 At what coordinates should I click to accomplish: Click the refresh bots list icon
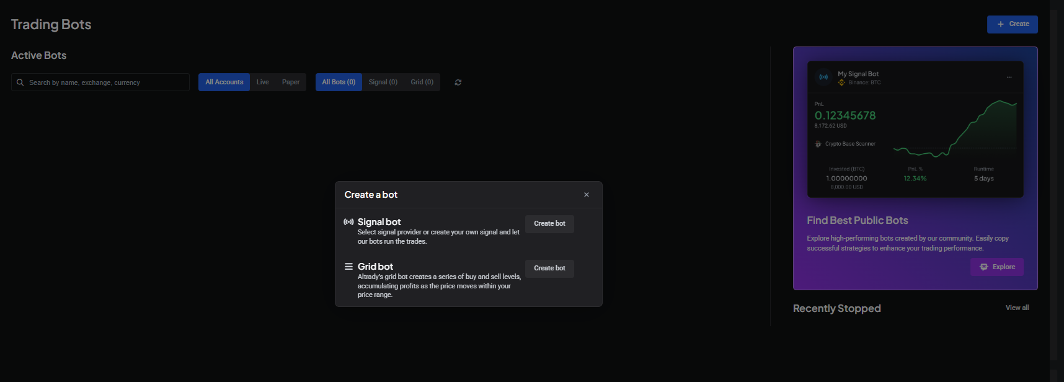(458, 82)
